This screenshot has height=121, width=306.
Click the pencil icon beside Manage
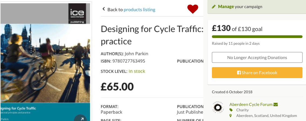click(214, 7)
